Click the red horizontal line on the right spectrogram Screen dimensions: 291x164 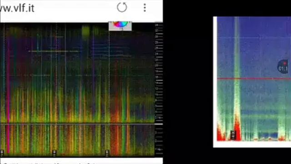(x=254, y=79)
